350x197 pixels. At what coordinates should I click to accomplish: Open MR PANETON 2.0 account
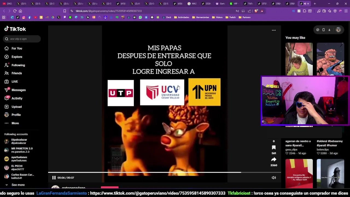[x=19, y=150]
